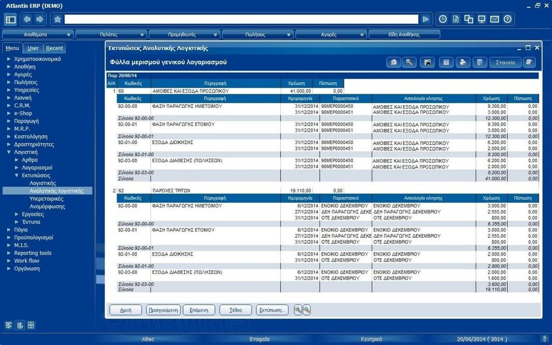Open the mail envelope icon

495,19
